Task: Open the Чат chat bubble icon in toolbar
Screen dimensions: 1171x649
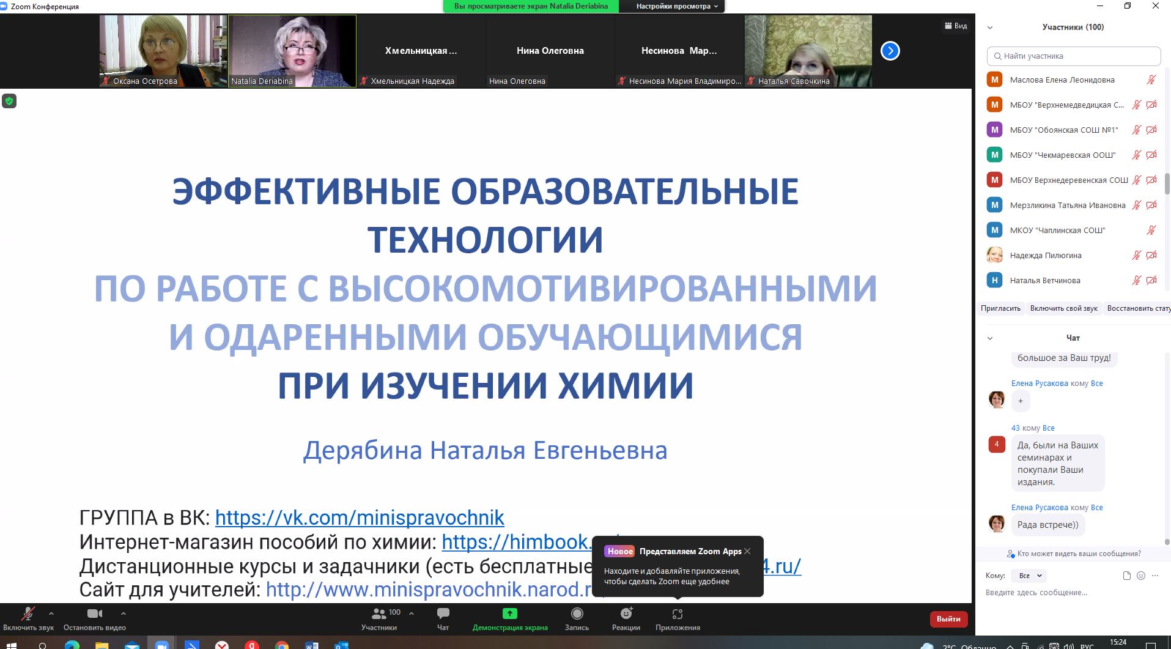Action: point(443,614)
